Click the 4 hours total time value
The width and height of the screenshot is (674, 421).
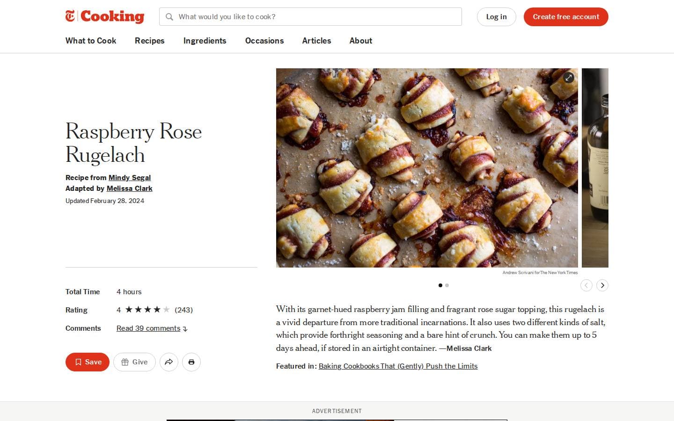tap(129, 292)
